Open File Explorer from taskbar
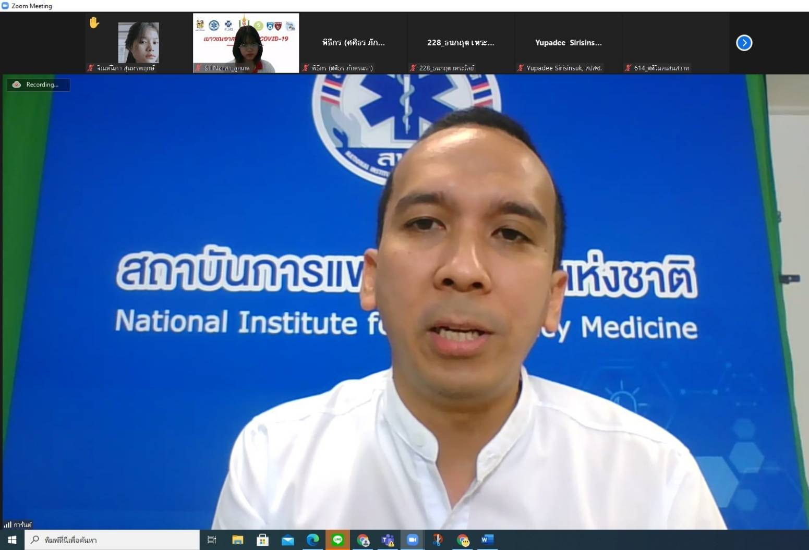This screenshot has width=809, height=550. [x=237, y=540]
